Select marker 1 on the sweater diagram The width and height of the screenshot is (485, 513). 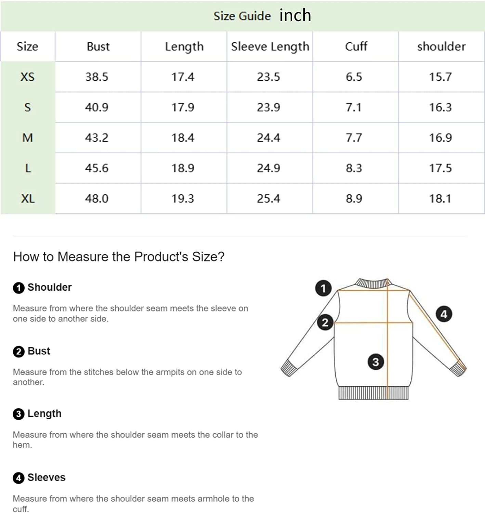(323, 288)
